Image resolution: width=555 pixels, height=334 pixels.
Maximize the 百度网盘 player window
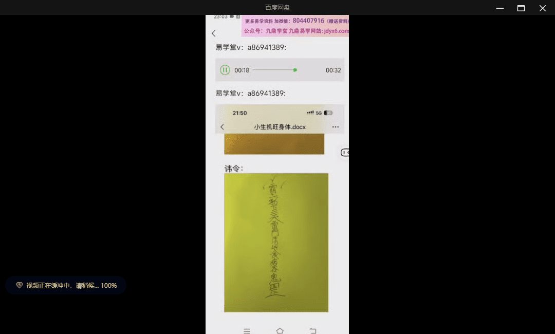tap(521, 8)
